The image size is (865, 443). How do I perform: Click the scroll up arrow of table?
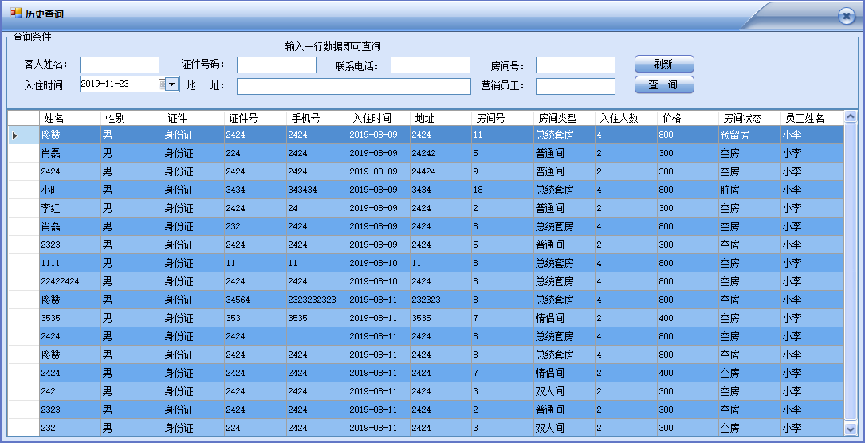click(850, 117)
